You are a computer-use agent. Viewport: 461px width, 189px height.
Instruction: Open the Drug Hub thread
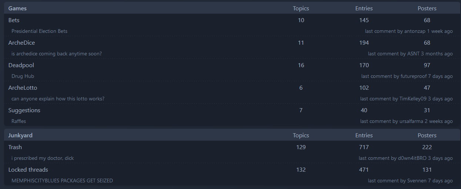[x=23, y=76]
